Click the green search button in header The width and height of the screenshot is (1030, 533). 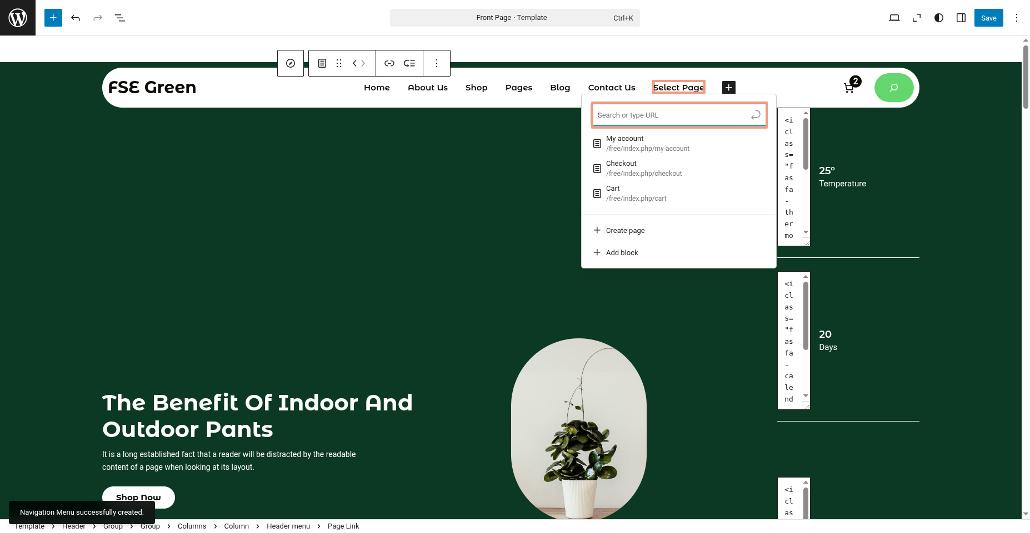[x=893, y=88]
